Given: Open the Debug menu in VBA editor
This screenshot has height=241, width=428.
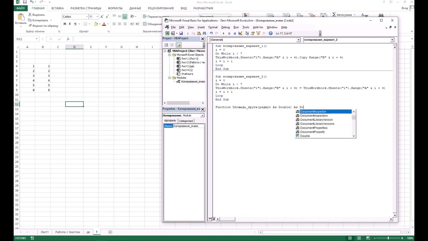Looking at the screenshot, I should (225, 27).
